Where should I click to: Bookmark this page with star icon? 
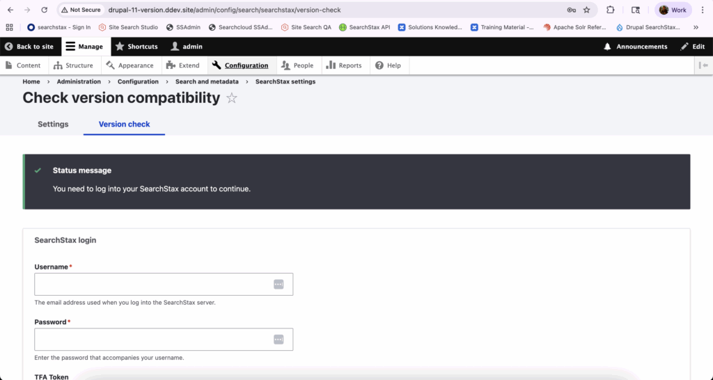coord(586,10)
